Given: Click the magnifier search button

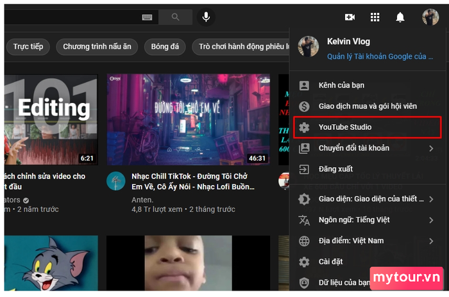Looking at the screenshot, I should 175,17.
